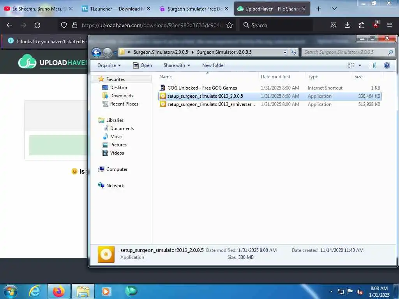This screenshot has height=299, width=399.
Task: Select Computer in navigation pane
Action: point(117,169)
